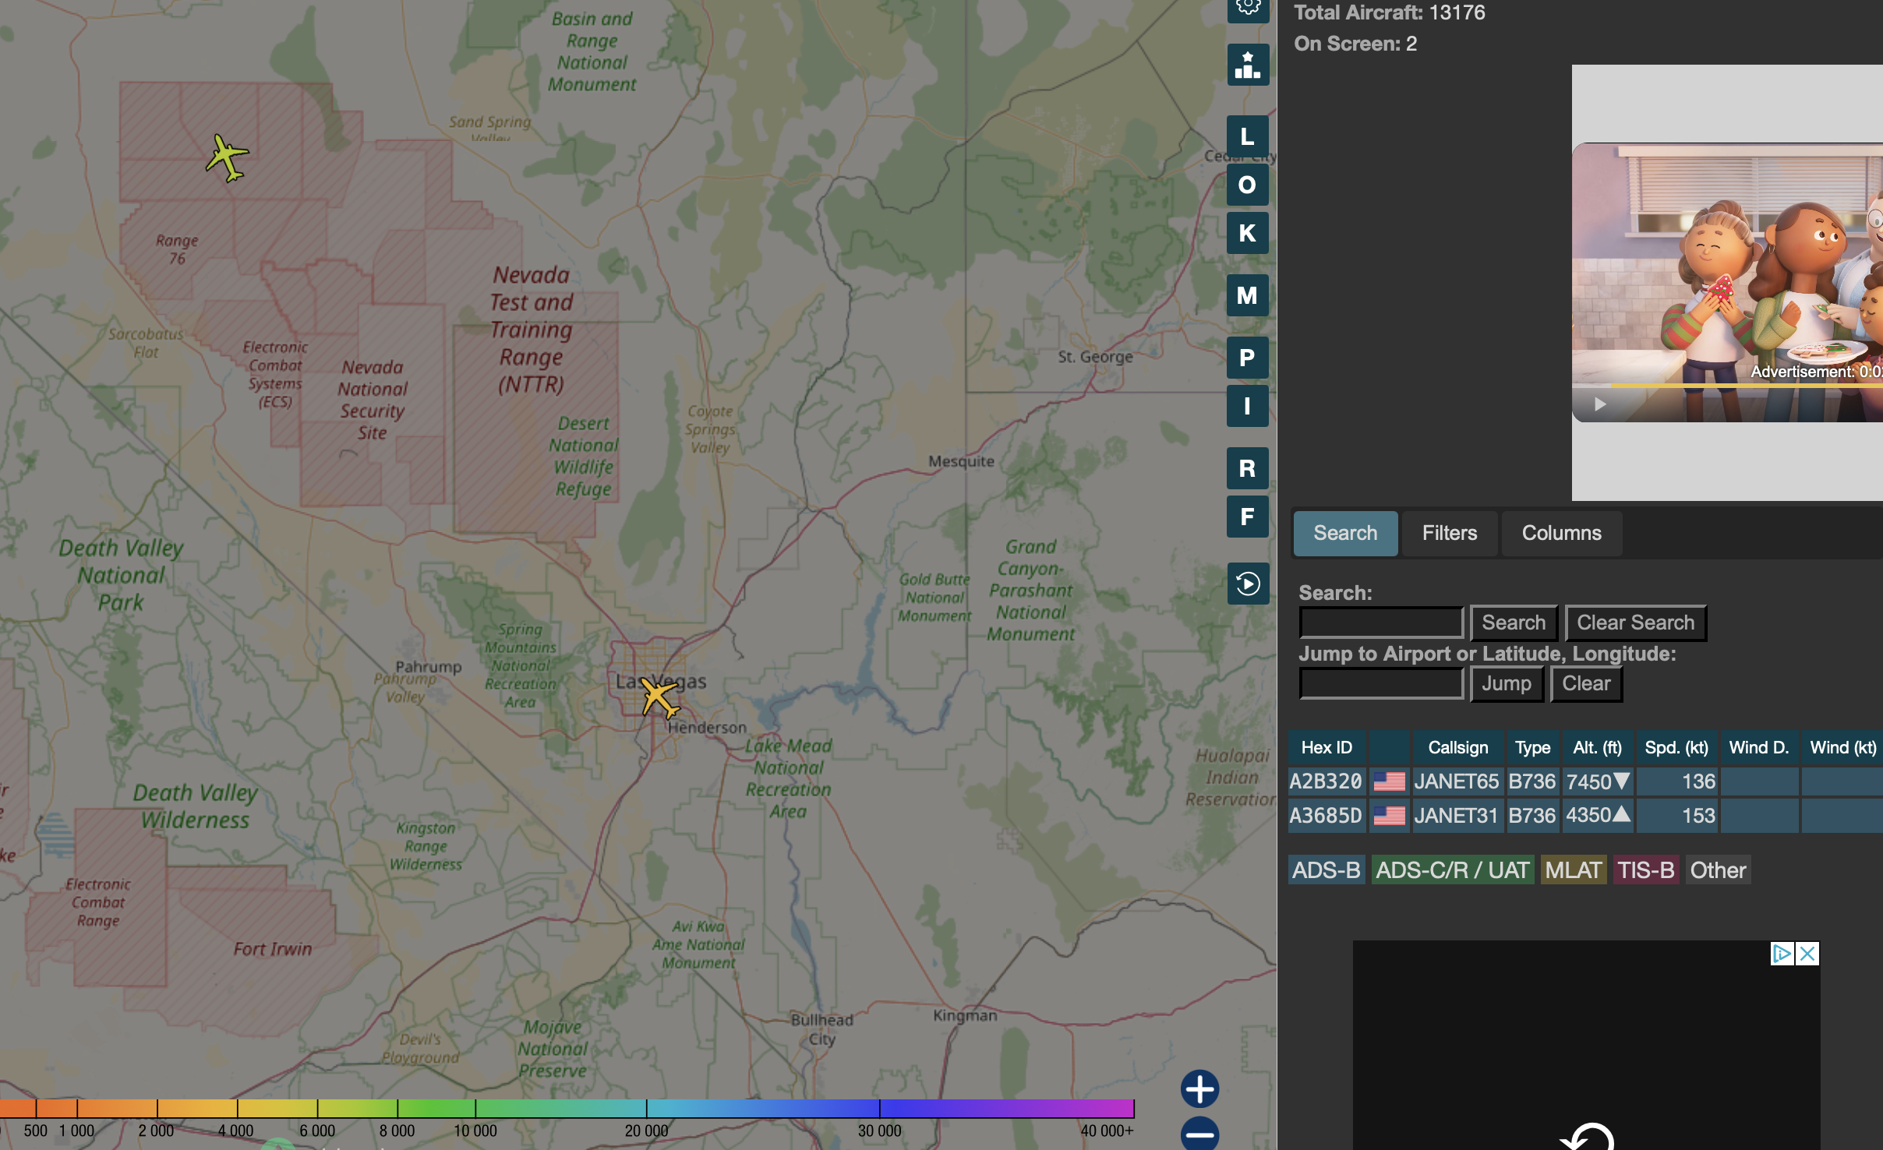The height and width of the screenshot is (1150, 1883).
Task: Toggle the I map button
Action: point(1248,406)
